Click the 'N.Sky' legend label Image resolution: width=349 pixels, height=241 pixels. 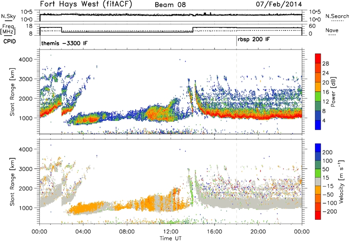[x=8, y=16]
